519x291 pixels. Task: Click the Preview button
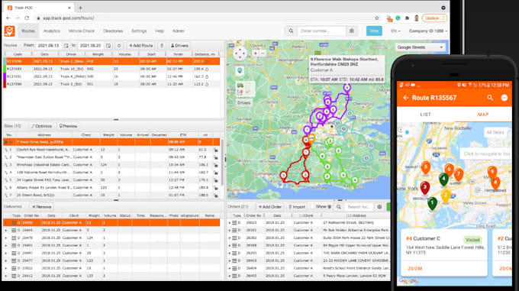pos(68,126)
